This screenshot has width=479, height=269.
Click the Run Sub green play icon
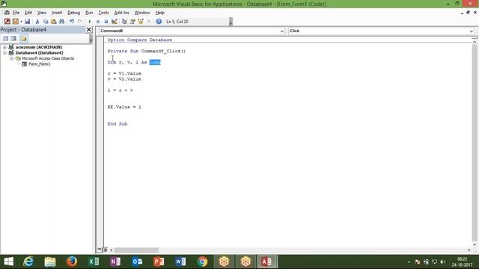90,22
